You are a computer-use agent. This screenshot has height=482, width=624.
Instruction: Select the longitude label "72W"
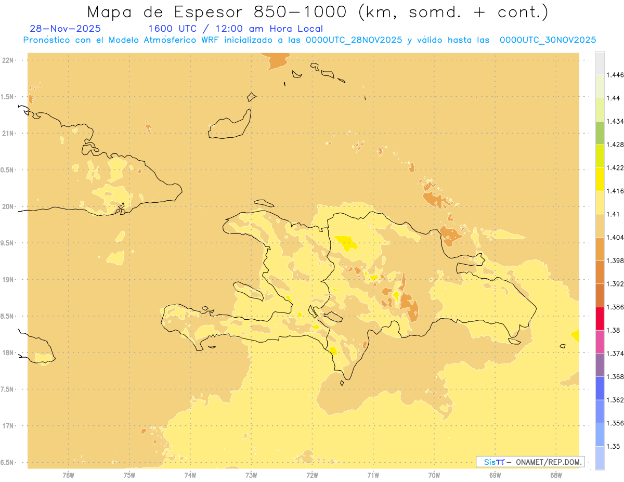pos(312,475)
